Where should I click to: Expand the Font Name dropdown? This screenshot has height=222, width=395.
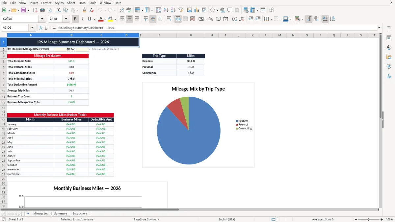coord(42,19)
